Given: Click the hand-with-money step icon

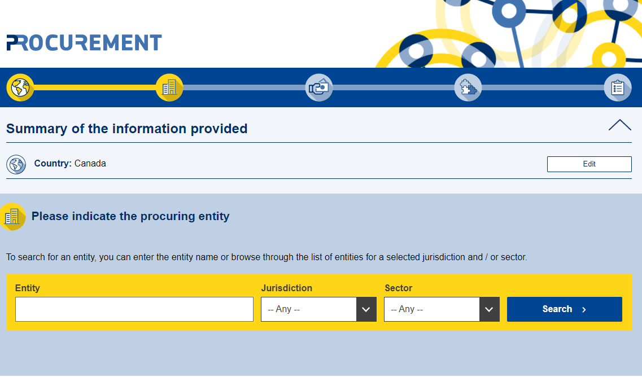Looking at the screenshot, I should [319, 87].
